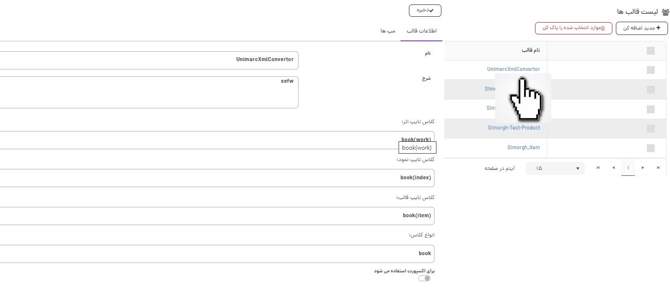
Task: Select page number 1 in pagination
Action: tap(628, 168)
